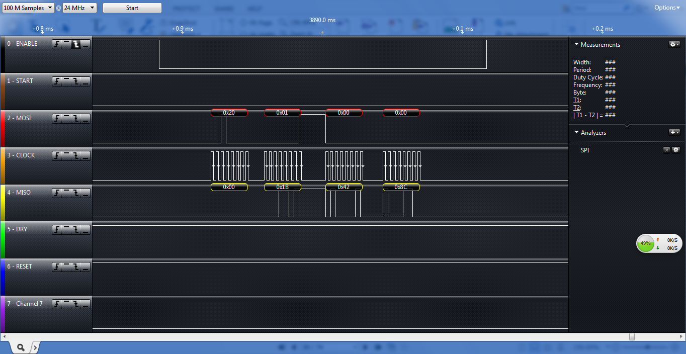Set high level trigger on 4 - MISO
The image size is (686, 354).
click(66, 193)
